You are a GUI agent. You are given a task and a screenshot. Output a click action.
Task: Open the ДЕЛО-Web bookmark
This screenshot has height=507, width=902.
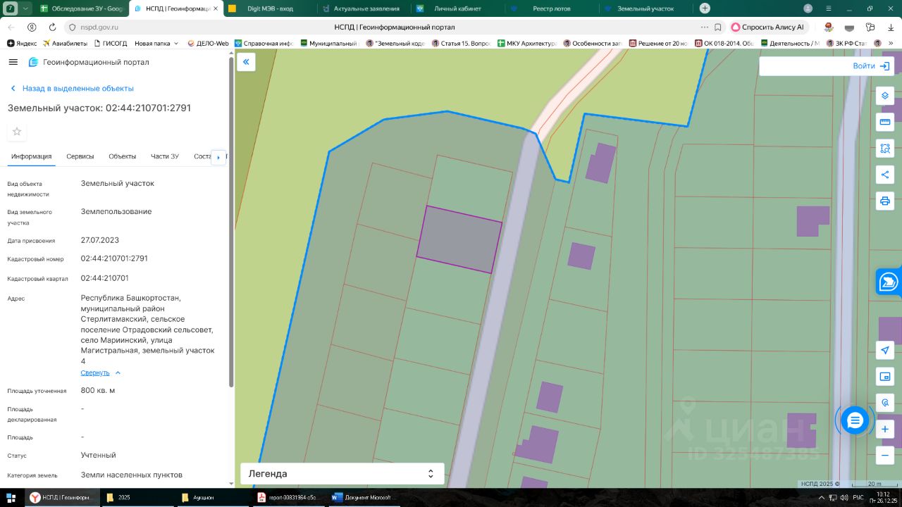tap(208, 43)
